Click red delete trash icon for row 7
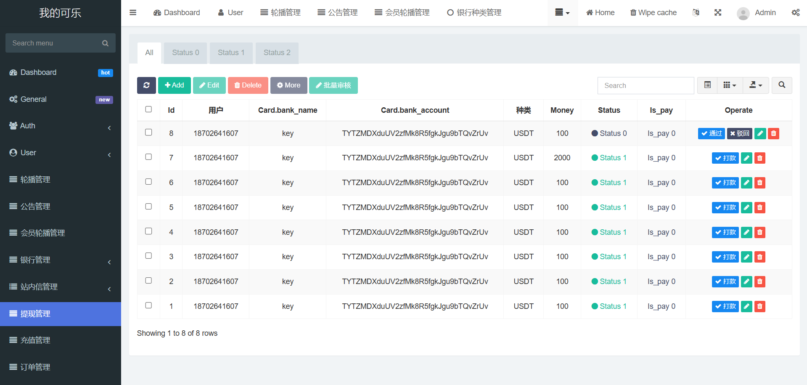 pos(759,158)
